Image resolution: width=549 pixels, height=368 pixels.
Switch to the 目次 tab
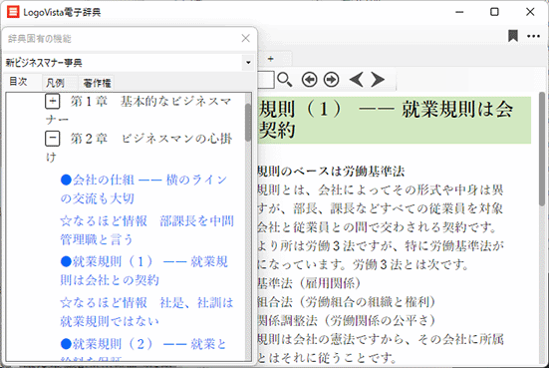click(x=18, y=82)
